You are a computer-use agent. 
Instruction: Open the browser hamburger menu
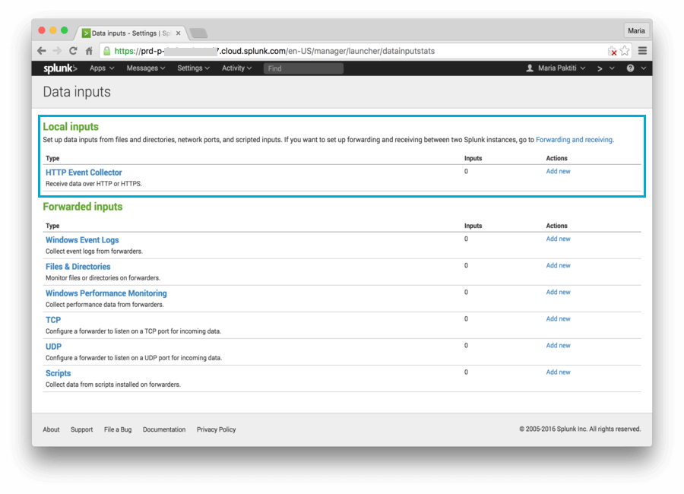[642, 51]
